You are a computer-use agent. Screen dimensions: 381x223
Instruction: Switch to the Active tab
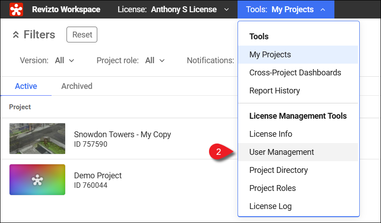coord(26,86)
